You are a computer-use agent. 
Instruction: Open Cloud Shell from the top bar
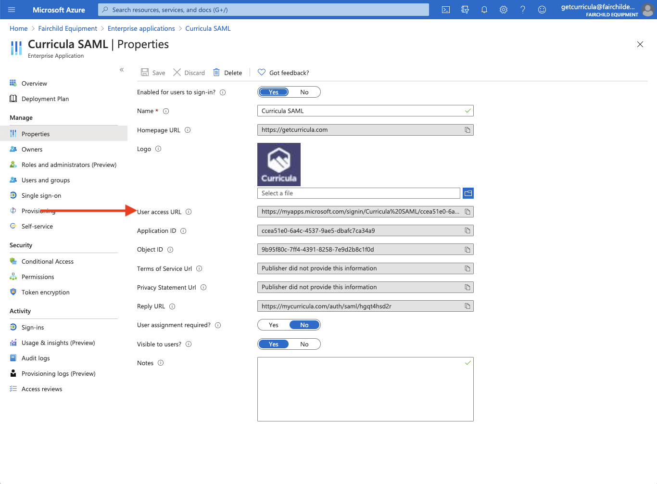[446, 10]
